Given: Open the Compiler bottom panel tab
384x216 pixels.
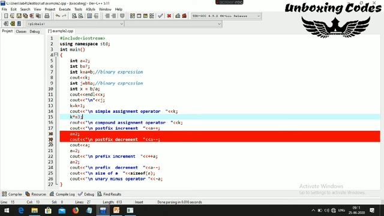Looking at the screenshot, I should [12, 194].
